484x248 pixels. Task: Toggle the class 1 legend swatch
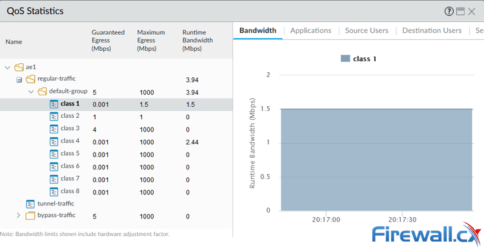click(345, 59)
